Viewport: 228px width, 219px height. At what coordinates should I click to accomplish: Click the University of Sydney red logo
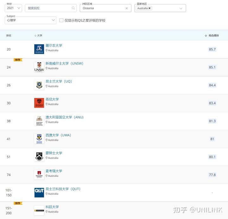point(39,103)
